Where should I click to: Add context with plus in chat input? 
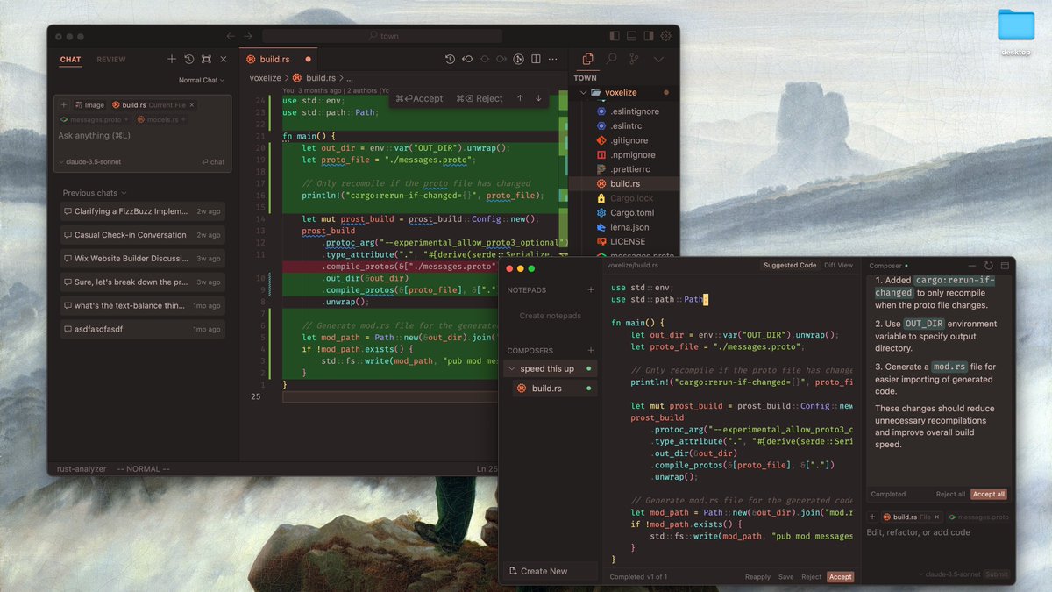click(x=64, y=104)
